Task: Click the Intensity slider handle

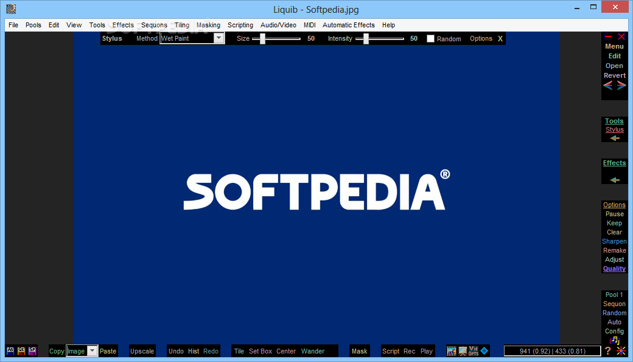Action: coord(366,39)
